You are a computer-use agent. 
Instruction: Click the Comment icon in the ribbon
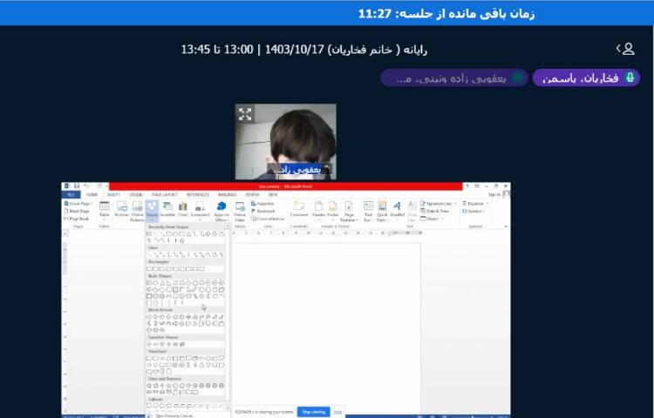coord(298,209)
